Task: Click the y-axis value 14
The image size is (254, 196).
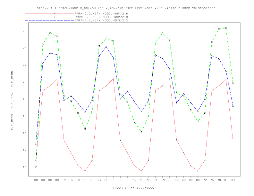Action: [x=25, y=133]
